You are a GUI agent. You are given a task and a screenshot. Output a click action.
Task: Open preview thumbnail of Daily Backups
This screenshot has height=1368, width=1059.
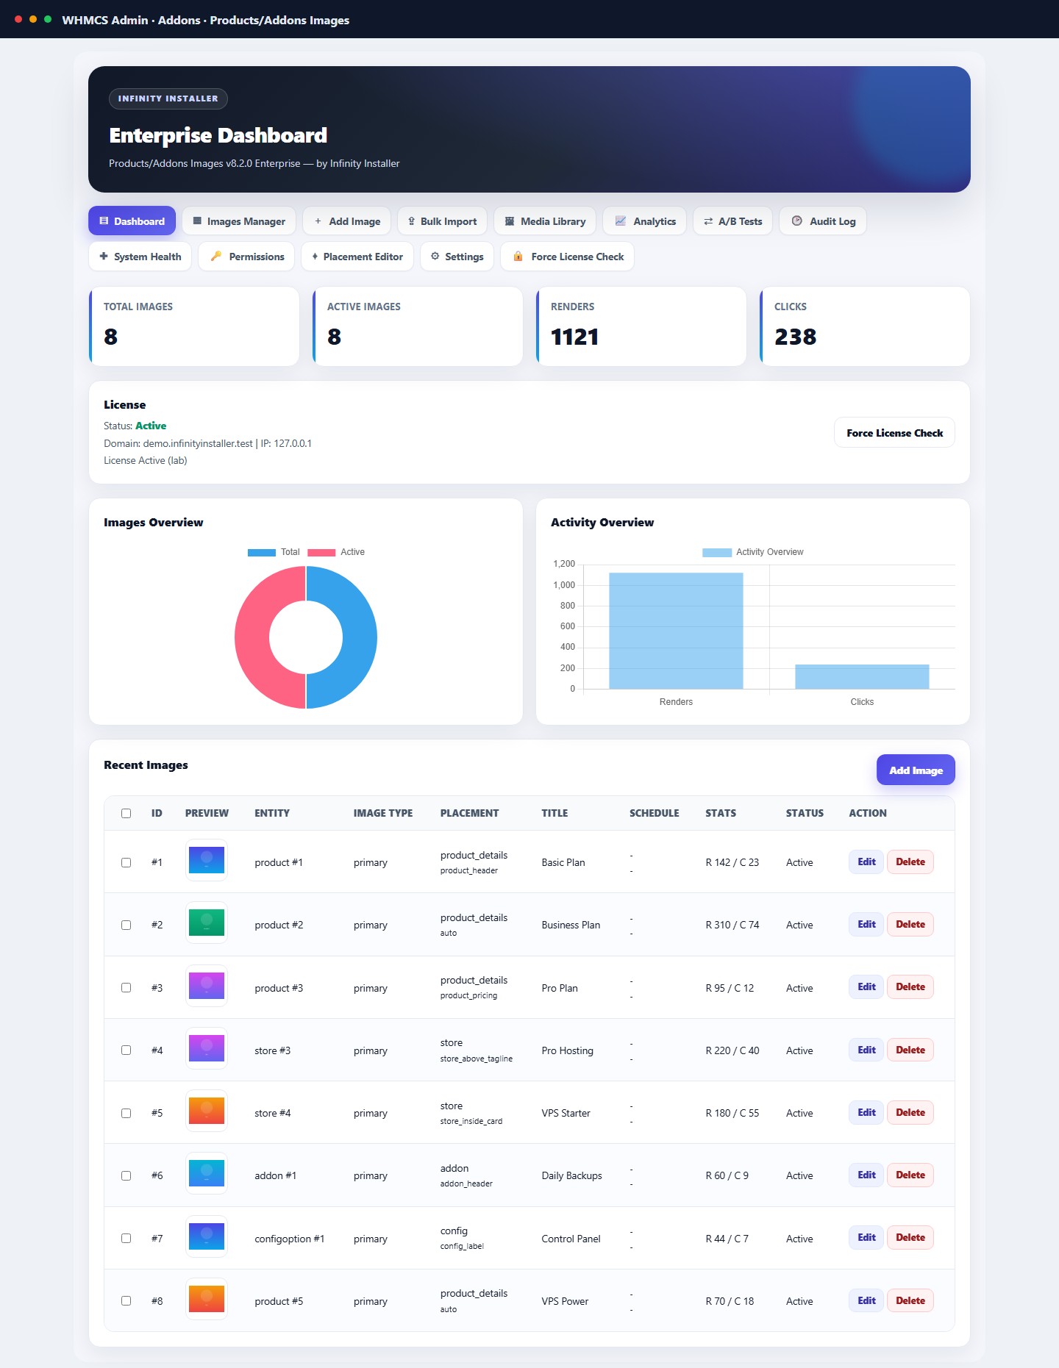[x=207, y=1173]
